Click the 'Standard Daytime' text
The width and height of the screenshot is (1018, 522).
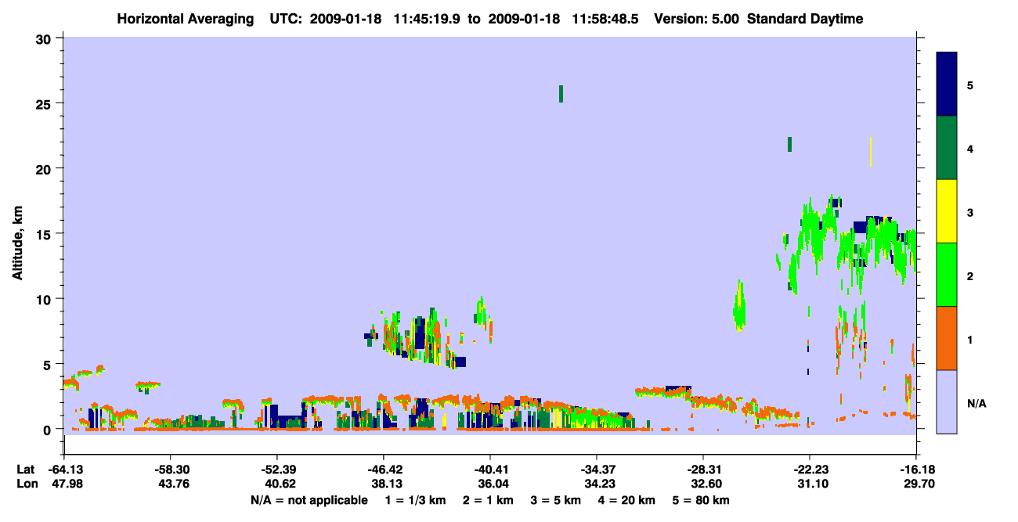coord(805,19)
